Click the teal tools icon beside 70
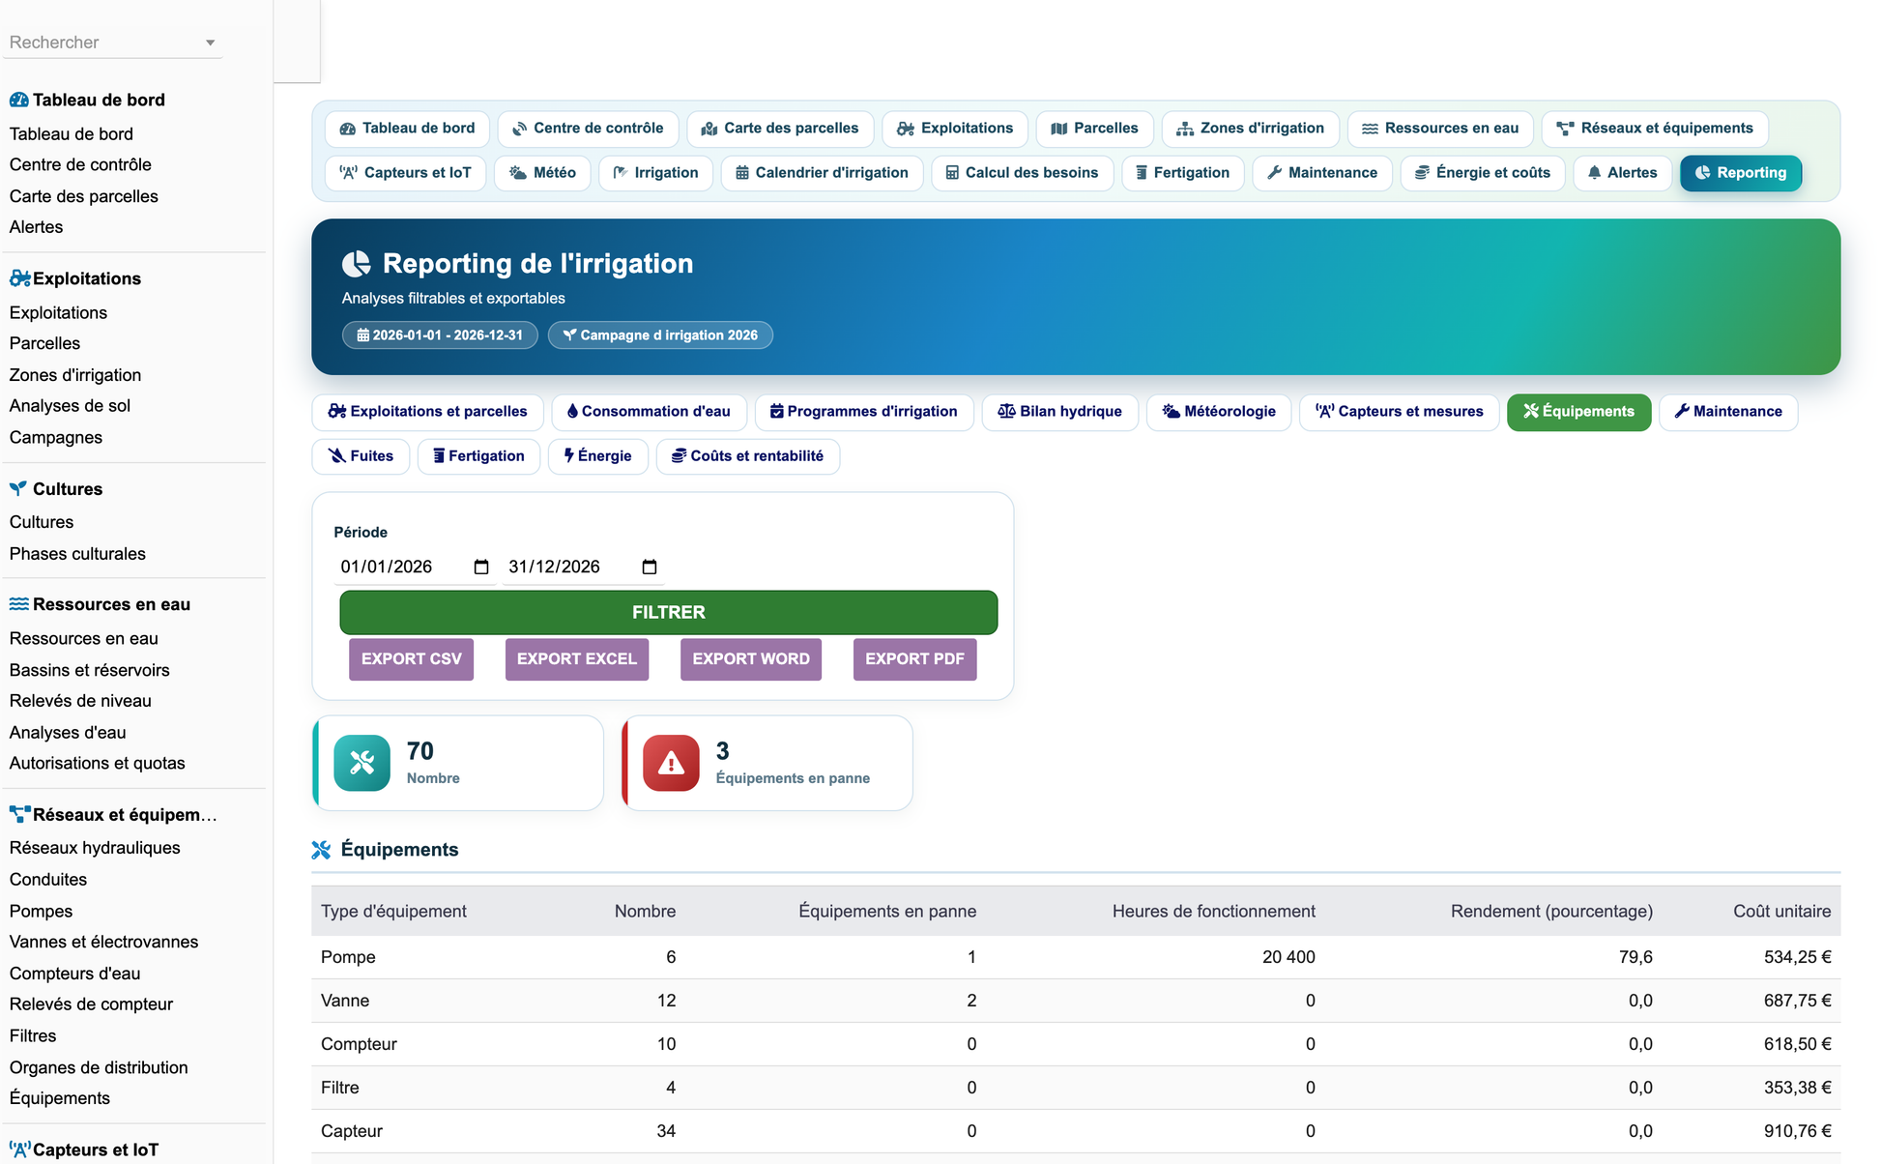The width and height of the screenshot is (1881, 1164). click(x=362, y=764)
